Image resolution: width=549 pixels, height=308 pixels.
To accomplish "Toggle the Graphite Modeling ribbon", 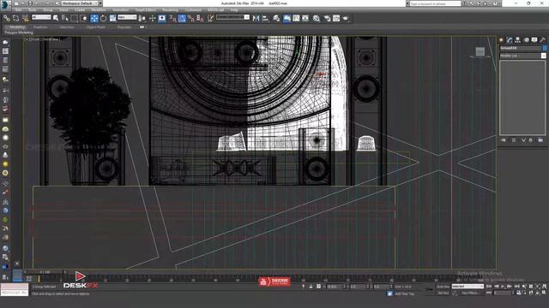I will [287, 18].
